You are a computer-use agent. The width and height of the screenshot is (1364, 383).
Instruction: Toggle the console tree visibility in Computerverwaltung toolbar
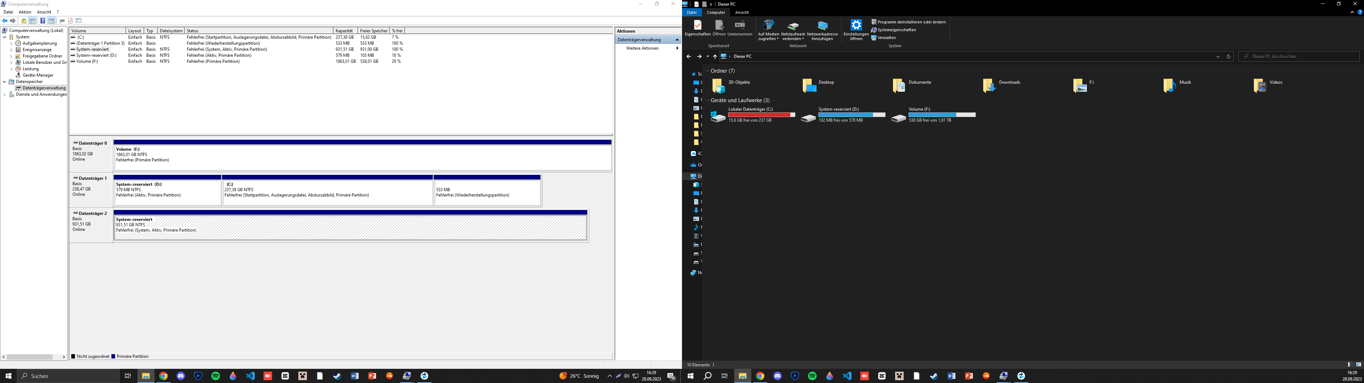click(x=32, y=21)
